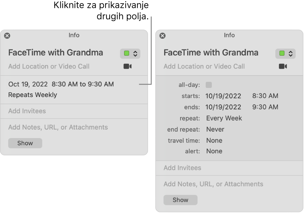This screenshot has width=304, height=213.
Task: Select the Info title of the right popover
Action: pos(230,35)
